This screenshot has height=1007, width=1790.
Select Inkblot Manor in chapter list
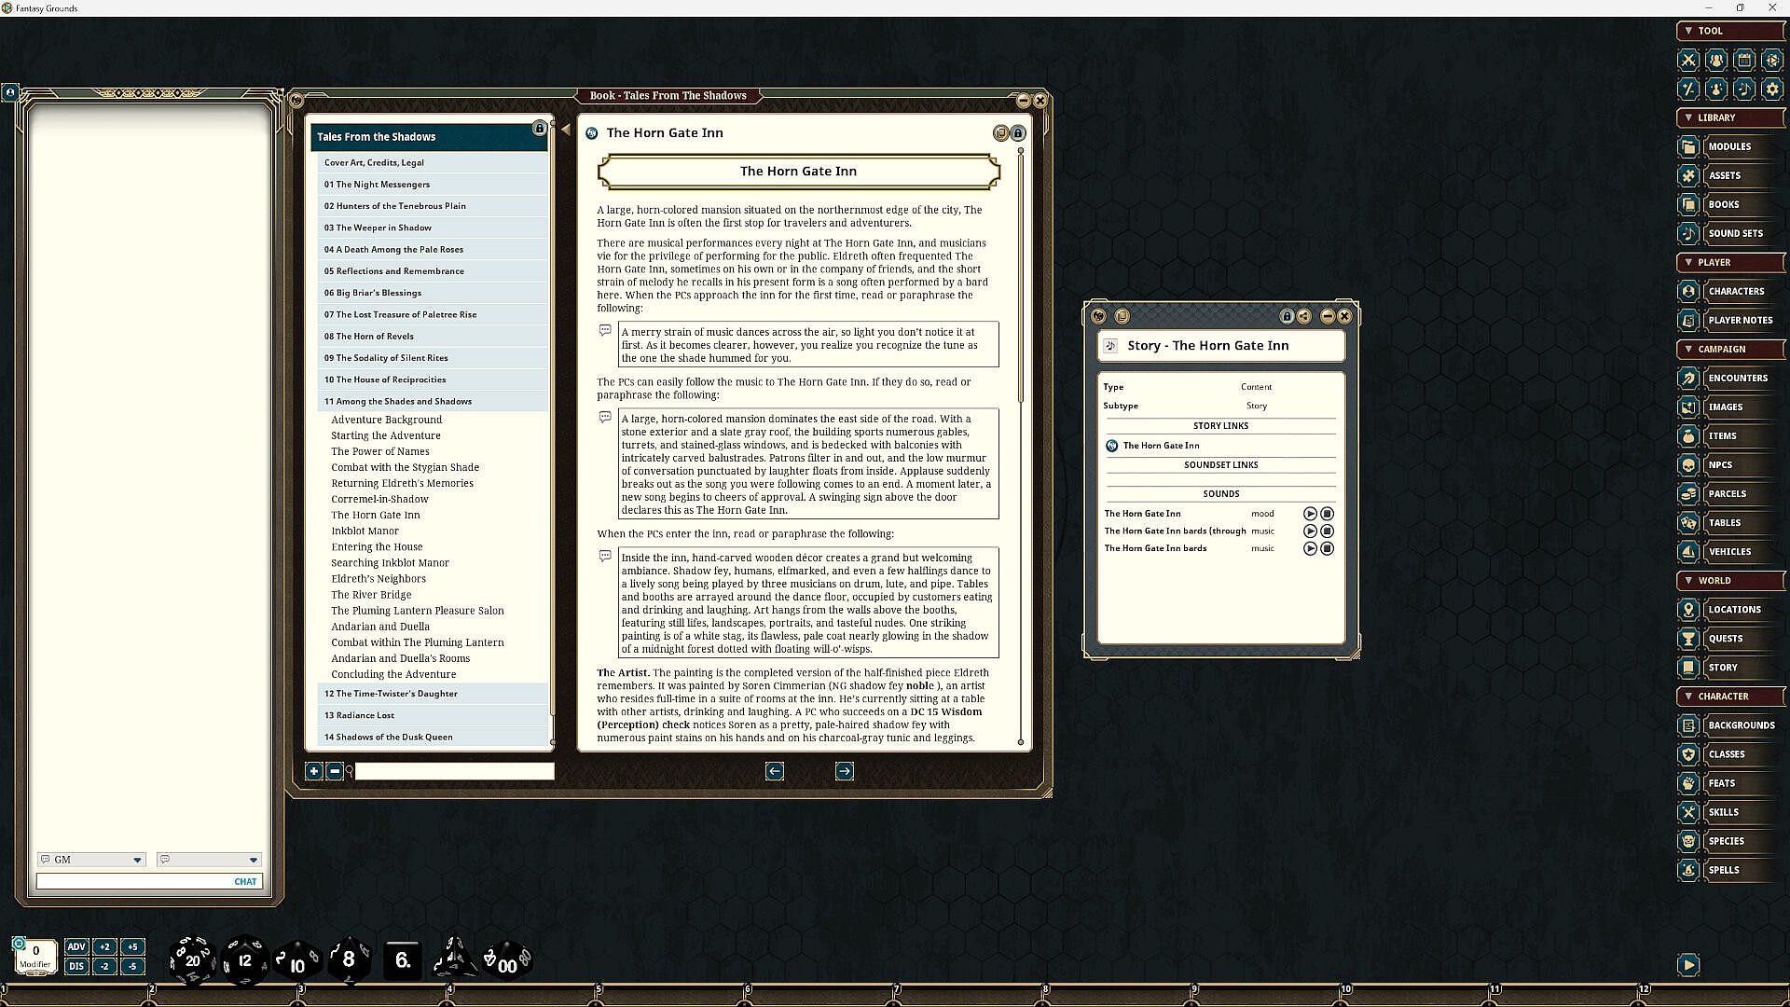[365, 531]
